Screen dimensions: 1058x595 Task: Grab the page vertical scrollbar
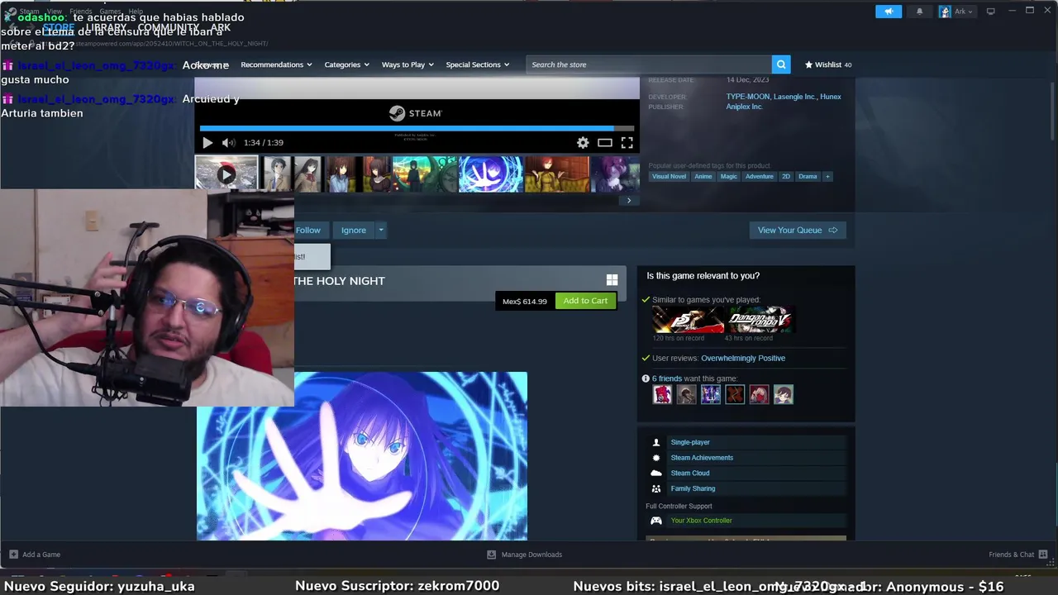point(1053,111)
